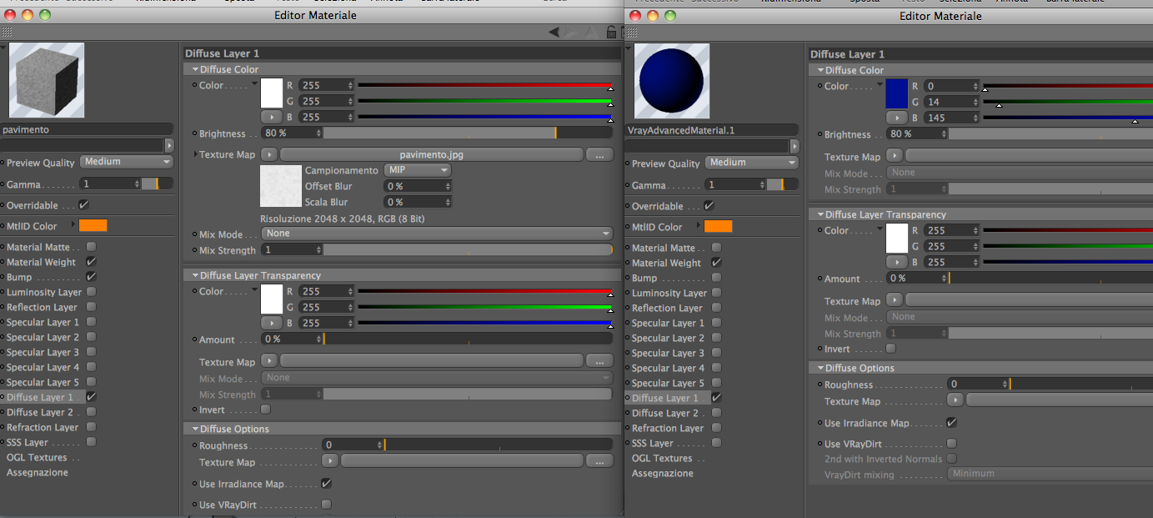Viewport: 1153px width, 518px height.
Task: Disable Bump checkbox in pavimento editor
Action: tap(91, 277)
